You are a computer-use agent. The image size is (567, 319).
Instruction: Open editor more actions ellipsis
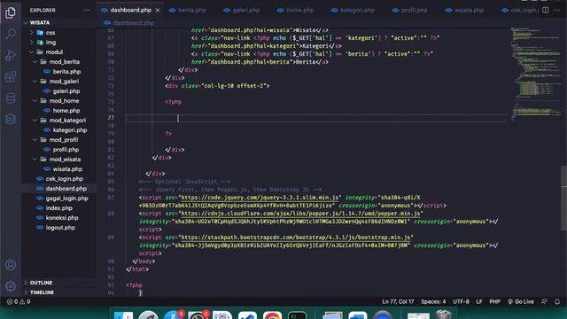[x=557, y=10]
